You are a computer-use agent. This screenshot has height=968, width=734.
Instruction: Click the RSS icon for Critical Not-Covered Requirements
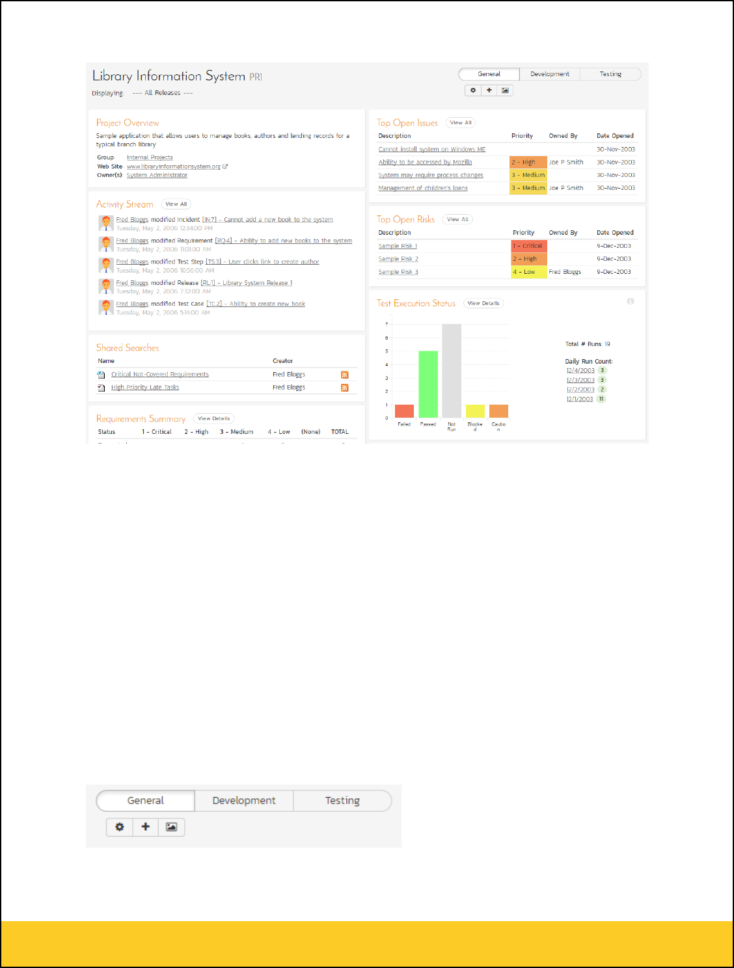(345, 375)
